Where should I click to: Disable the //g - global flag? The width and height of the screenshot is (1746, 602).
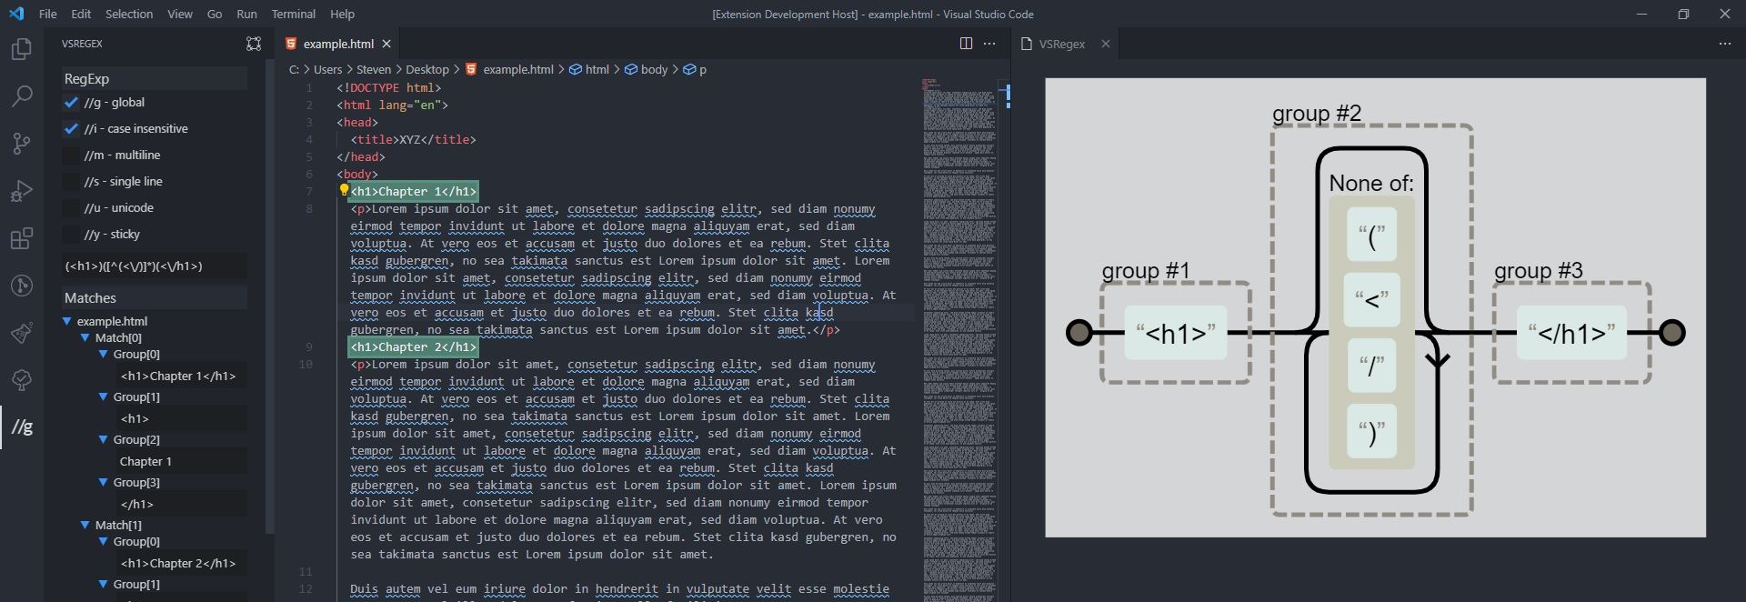coord(71,103)
